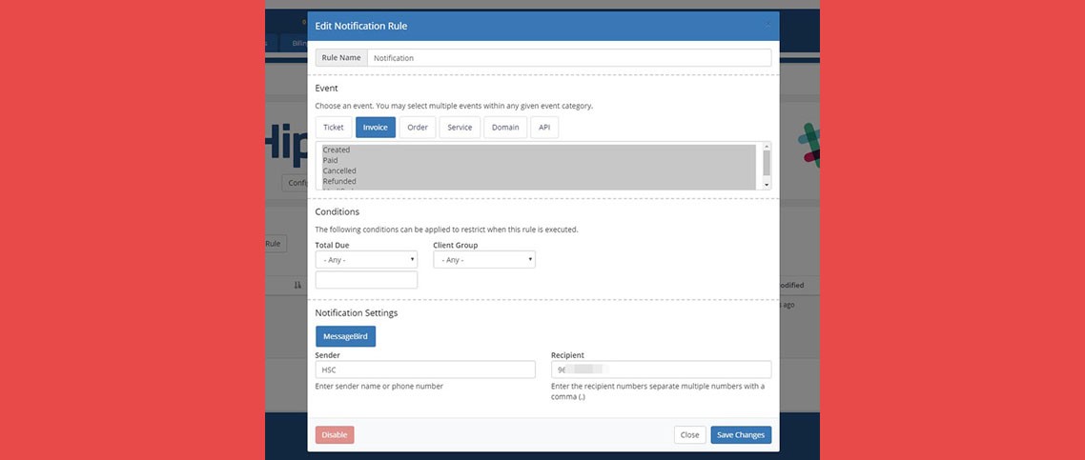
Task: Switch to the Ticket event tab
Action: click(334, 128)
